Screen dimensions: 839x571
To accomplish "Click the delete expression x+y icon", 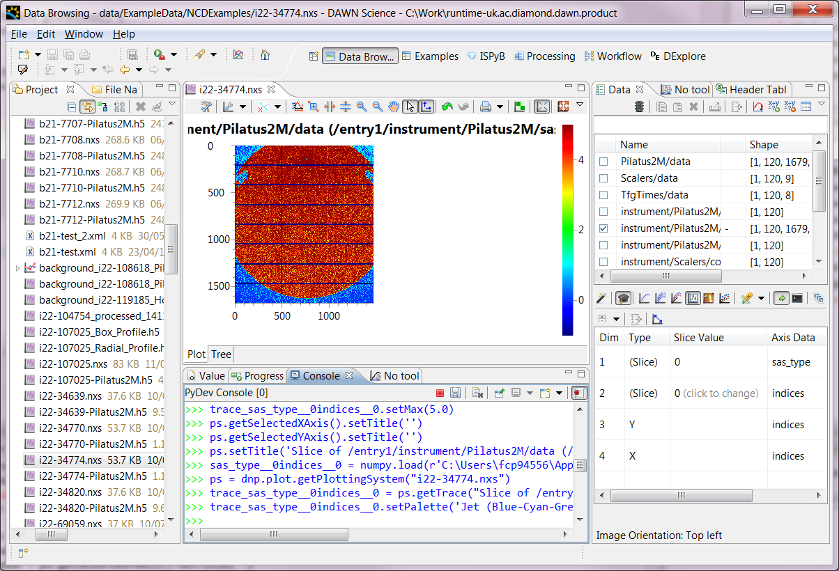I will 790,107.
